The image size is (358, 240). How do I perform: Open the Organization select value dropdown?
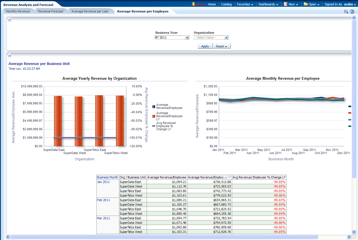[226, 37]
